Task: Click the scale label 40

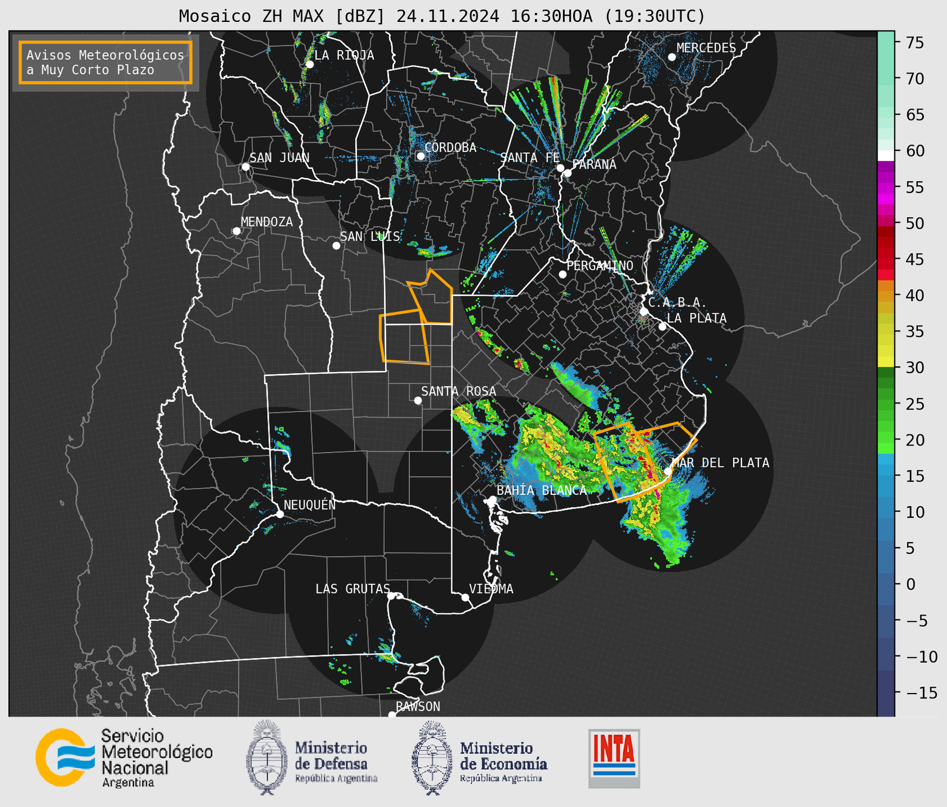Action: click(914, 295)
